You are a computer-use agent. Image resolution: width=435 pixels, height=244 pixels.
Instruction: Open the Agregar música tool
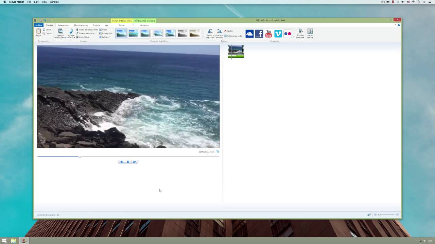(71, 32)
